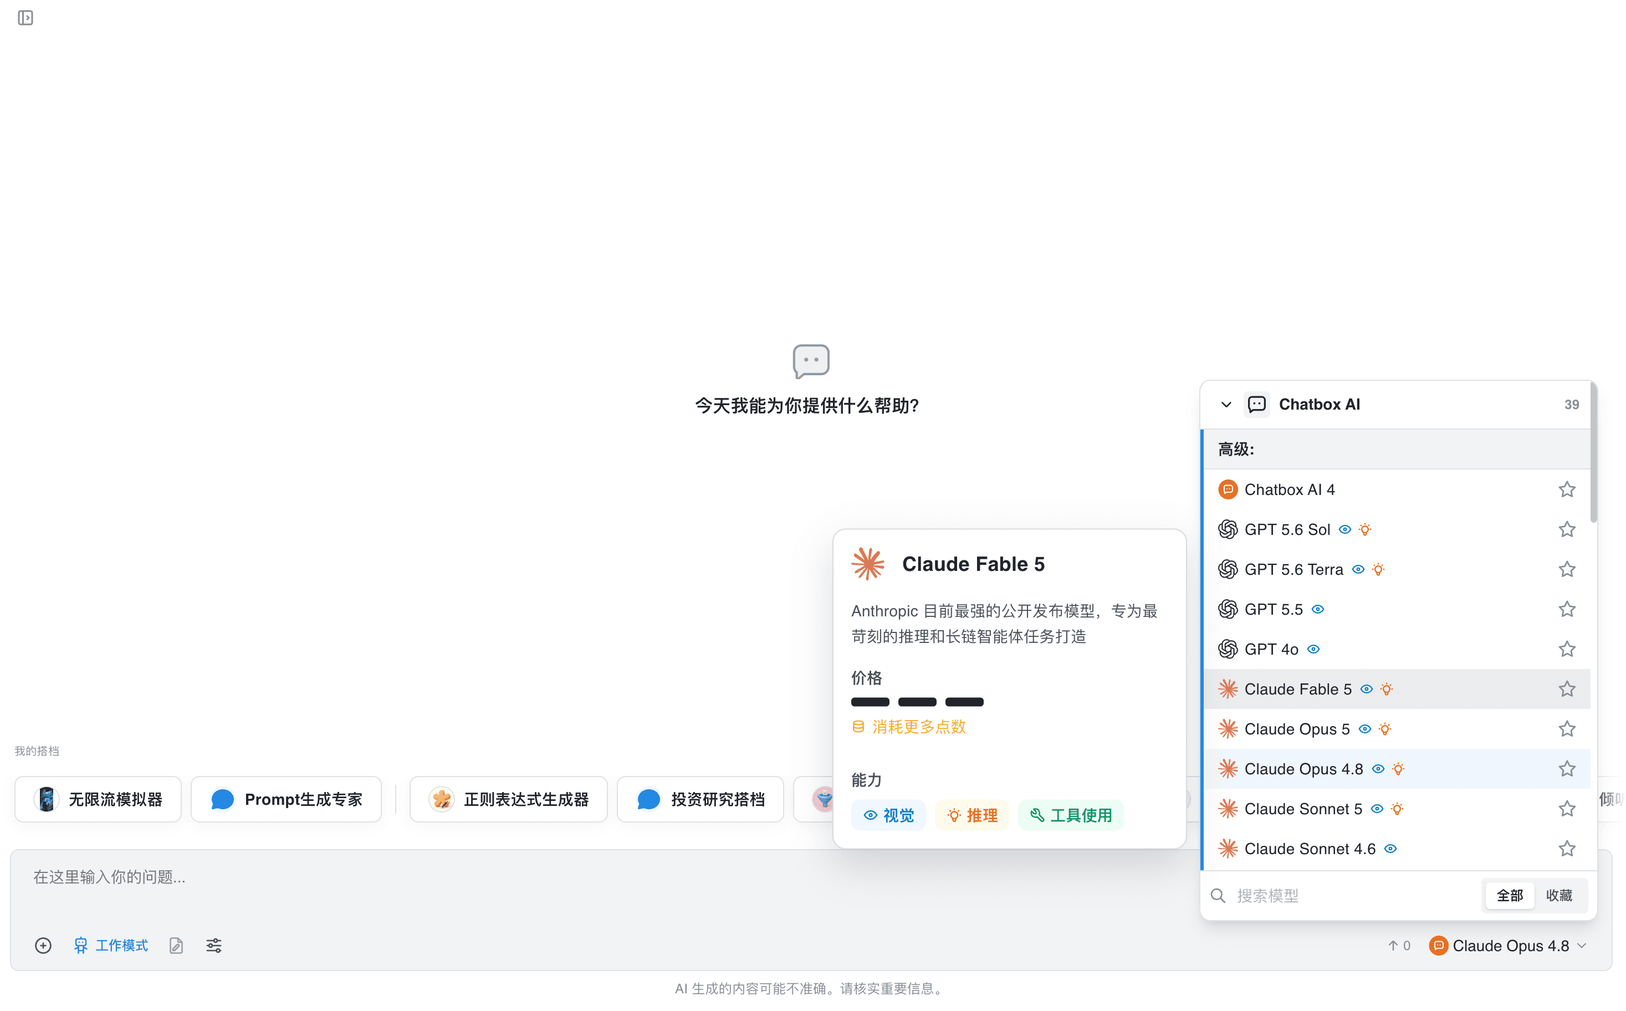Choose GPT 4o model
Image resolution: width=1626 pixels, height=1011 pixels.
pyautogui.click(x=1397, y=649)
